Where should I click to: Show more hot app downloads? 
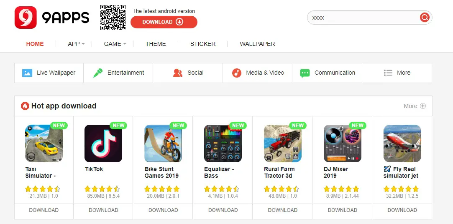(415, 106)
